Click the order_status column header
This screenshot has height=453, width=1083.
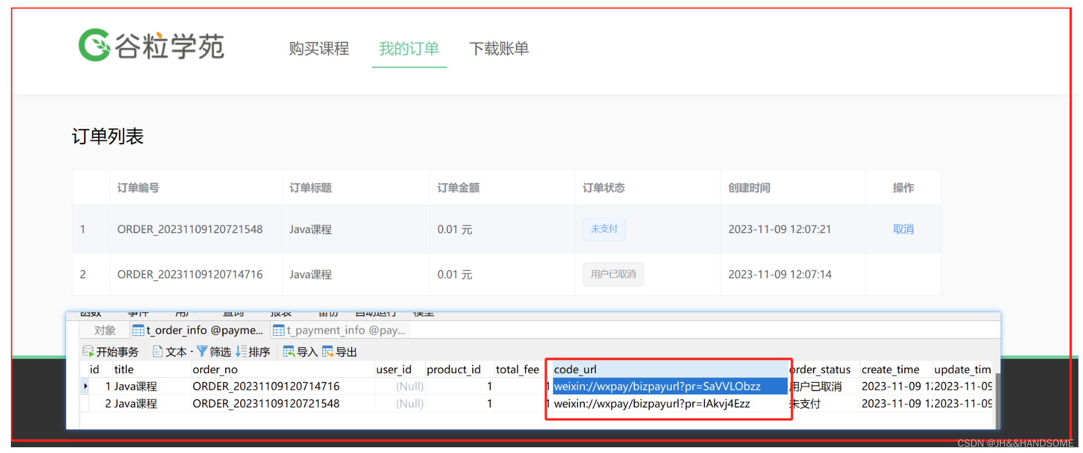pos(824,369)
